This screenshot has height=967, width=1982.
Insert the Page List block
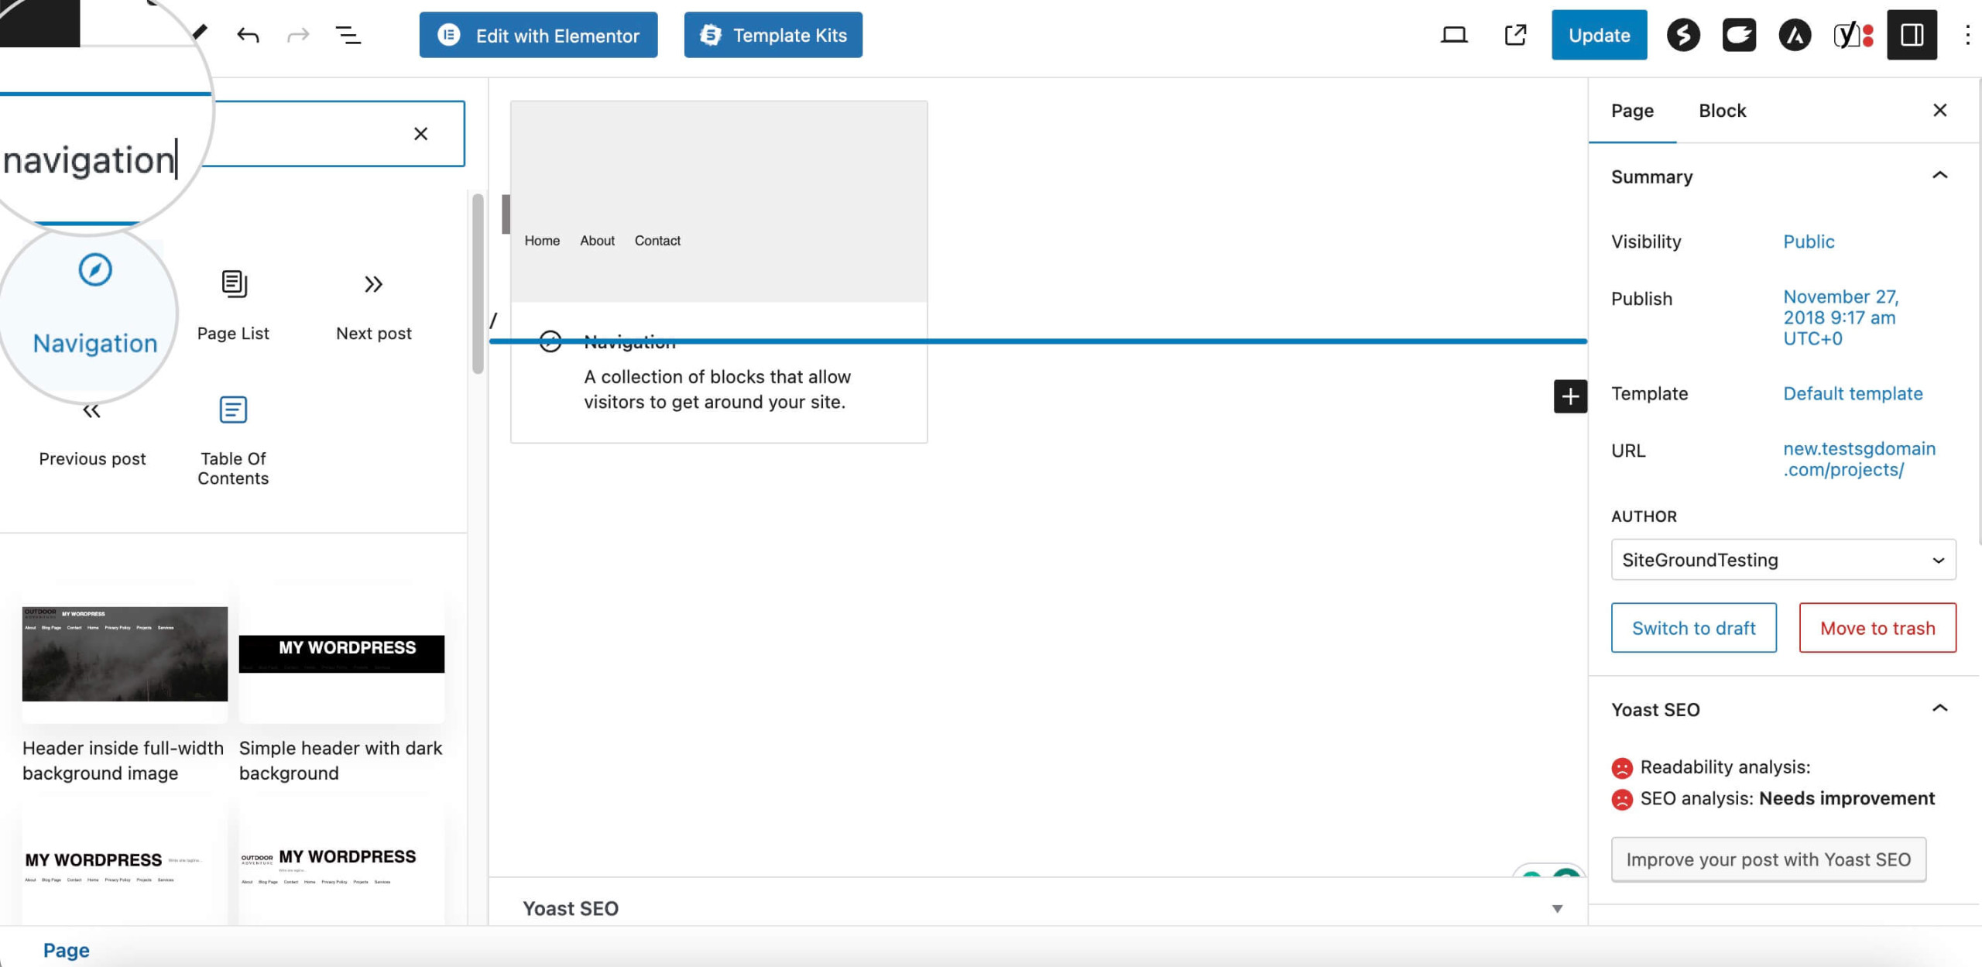coord(233,306)
